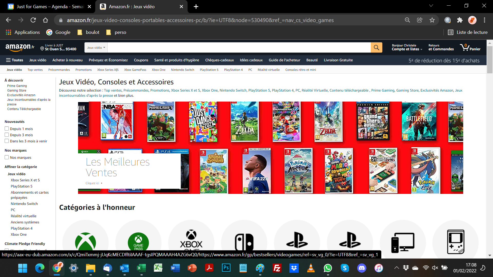Open Discord from the taskbar
Screen dimensions: 493x277
click(362, 268)
